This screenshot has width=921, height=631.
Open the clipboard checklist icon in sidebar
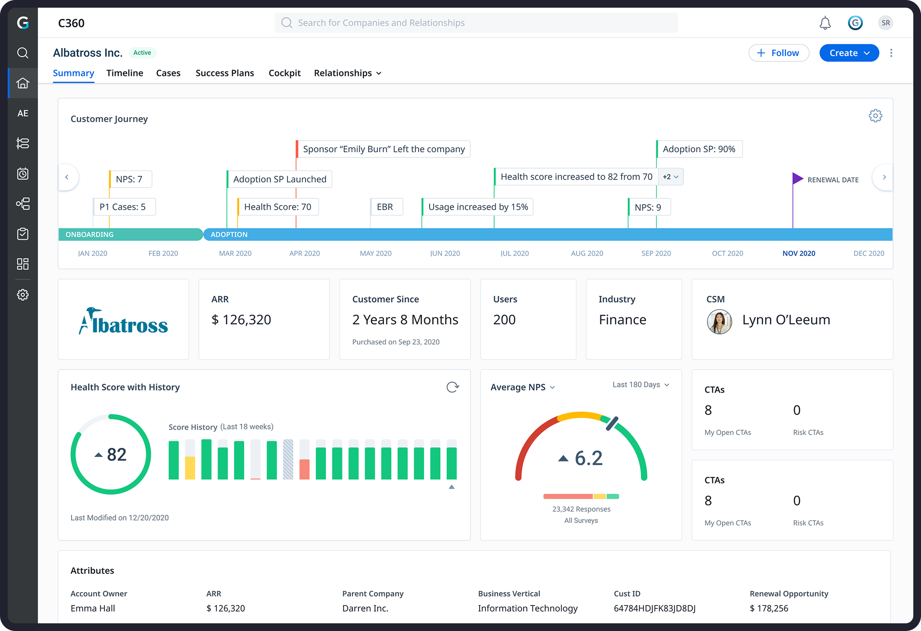(x=23, y=234)
